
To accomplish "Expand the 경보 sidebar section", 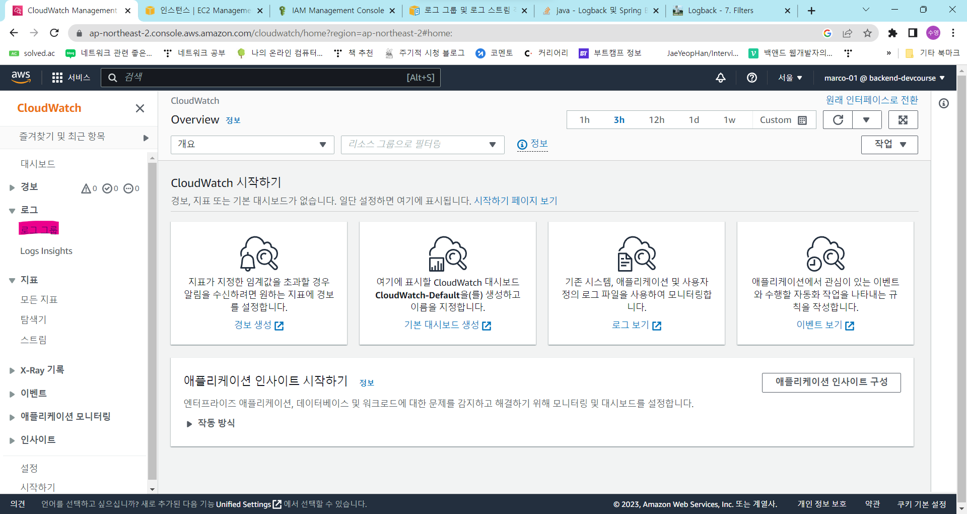I will pos(12,188).
